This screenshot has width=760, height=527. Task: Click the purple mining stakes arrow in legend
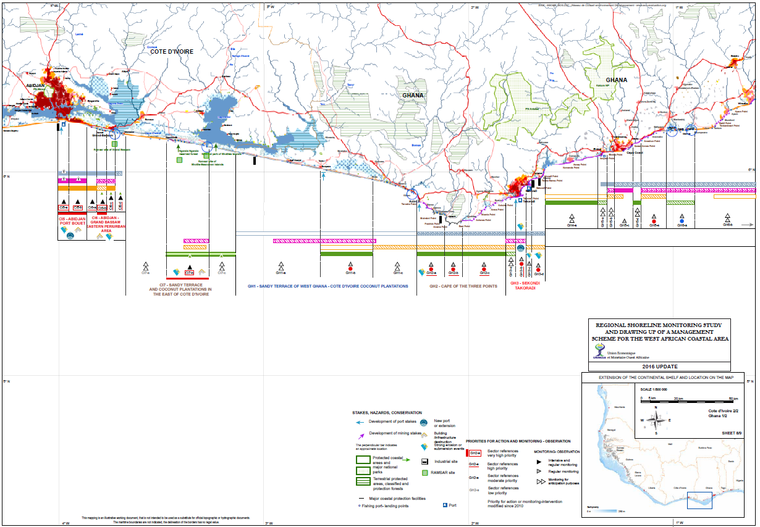click(x=360, y=435)
